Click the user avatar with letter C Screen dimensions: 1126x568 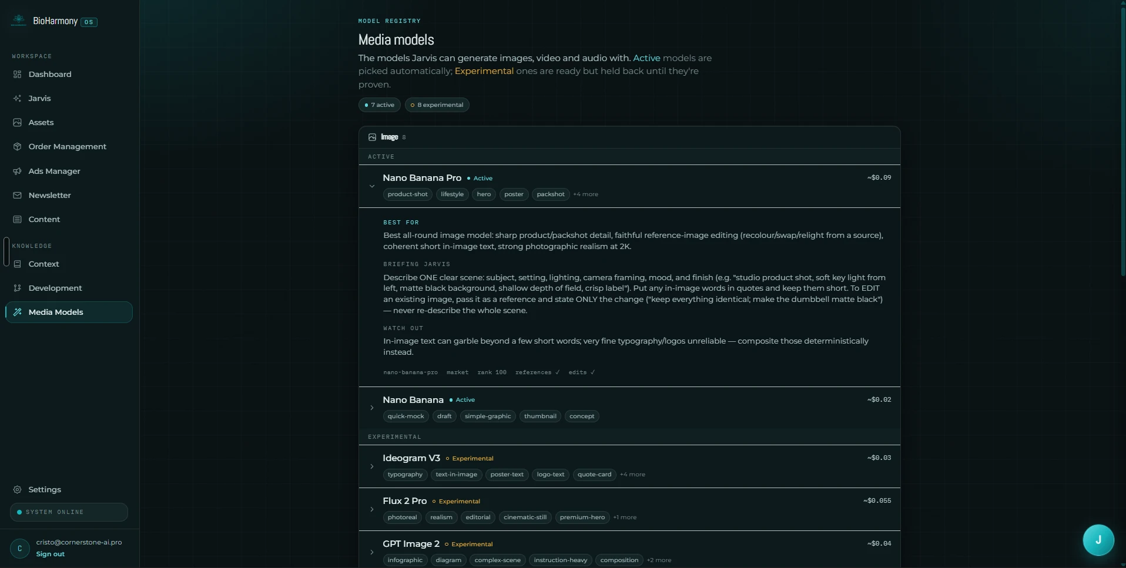point(20,549)
